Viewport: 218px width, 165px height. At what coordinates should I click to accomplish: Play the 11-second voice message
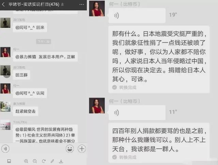tap(137, 113)
